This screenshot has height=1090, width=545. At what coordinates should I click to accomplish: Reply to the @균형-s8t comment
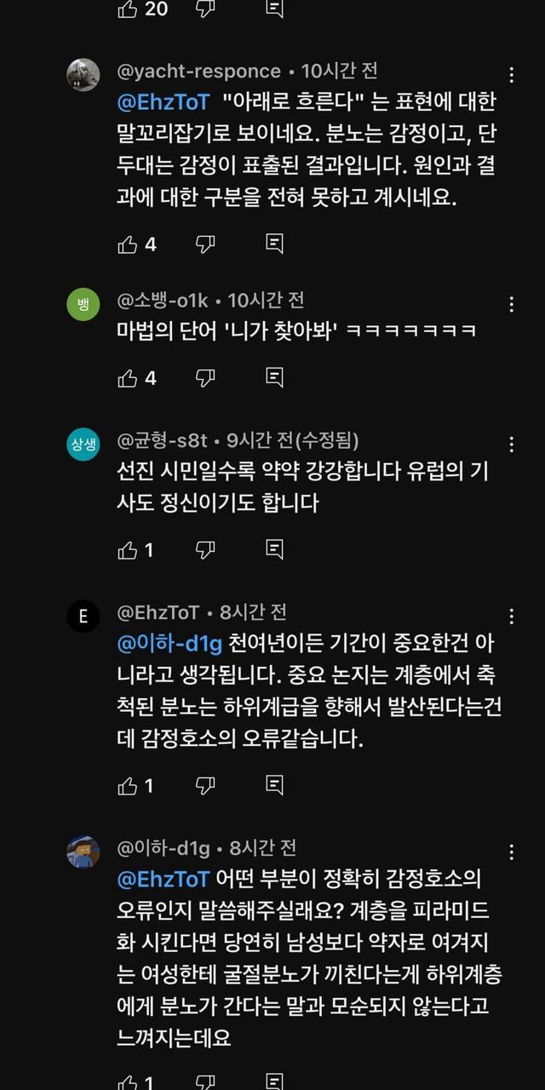[274, 550]
